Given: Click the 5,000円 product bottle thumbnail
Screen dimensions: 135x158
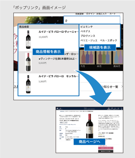Looking at the screenshot, I should tap(28, 84).
